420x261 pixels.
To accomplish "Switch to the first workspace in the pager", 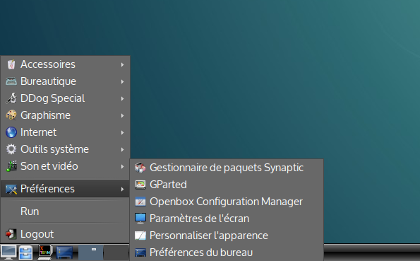I will pos(90,253).
